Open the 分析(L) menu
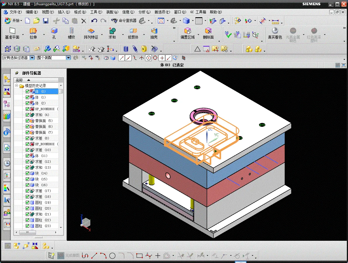Screen dimensions: 348x263 point(144,12)
